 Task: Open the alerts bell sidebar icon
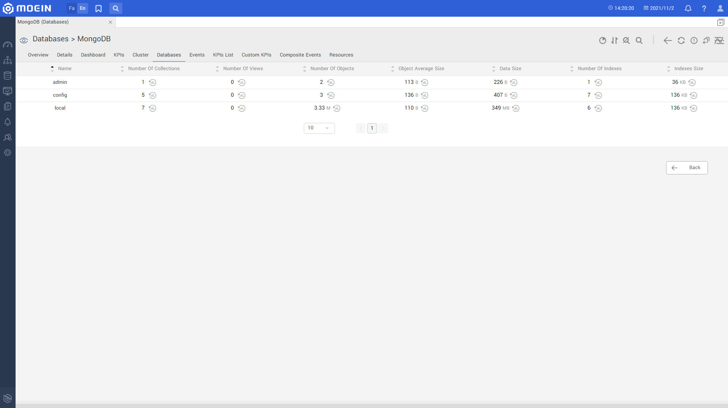point(8,122)
